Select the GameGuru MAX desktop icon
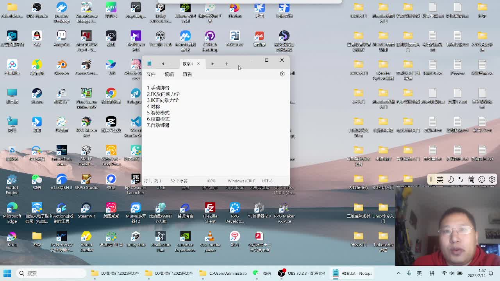This screenshot has height=281, width=500. [61, 155]
